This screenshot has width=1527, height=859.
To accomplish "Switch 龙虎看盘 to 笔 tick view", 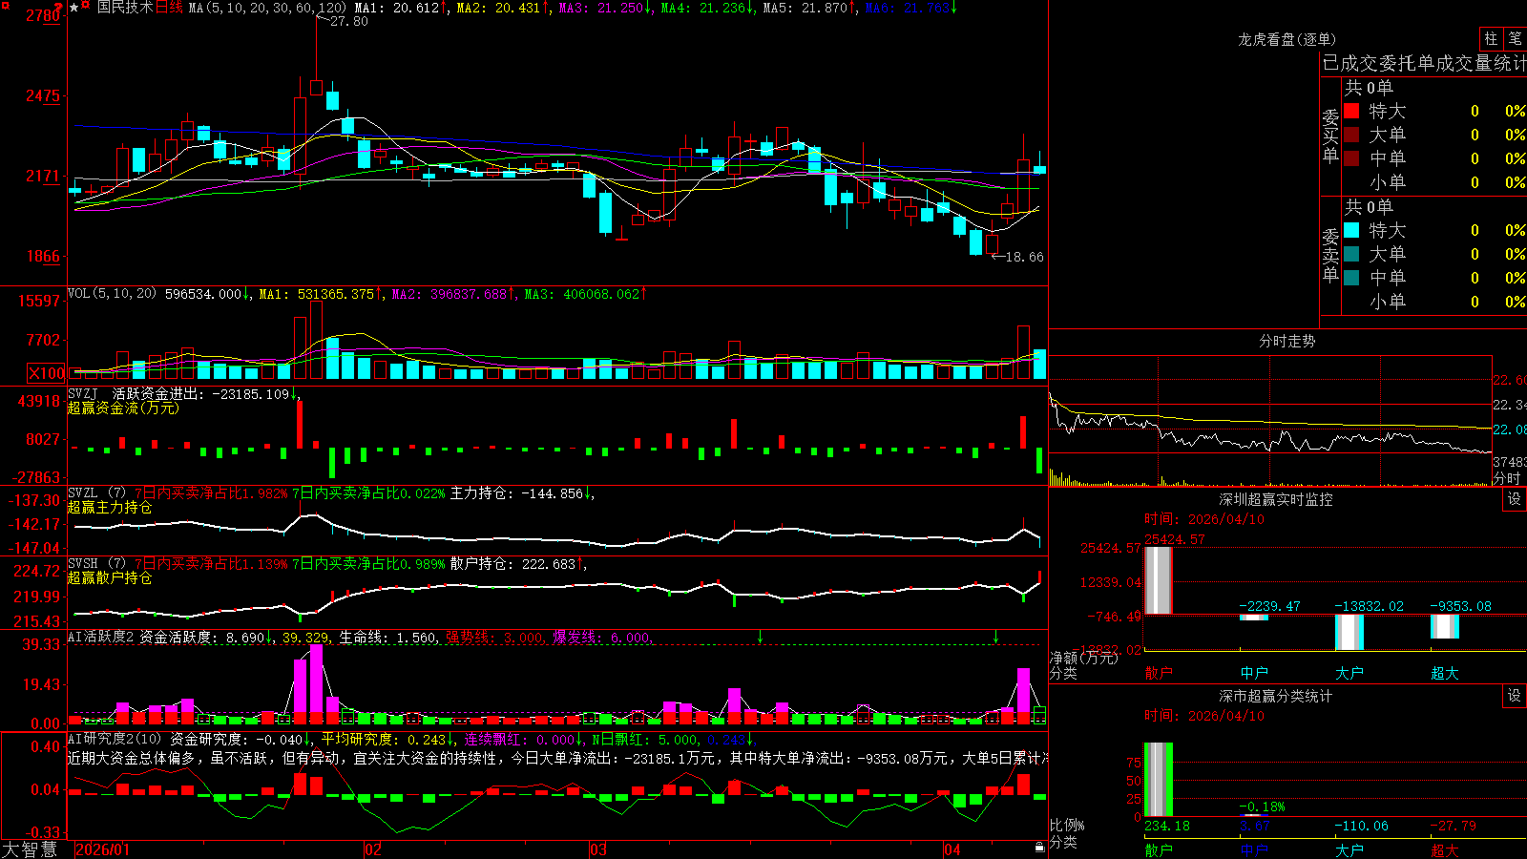I will (1515, 38).
